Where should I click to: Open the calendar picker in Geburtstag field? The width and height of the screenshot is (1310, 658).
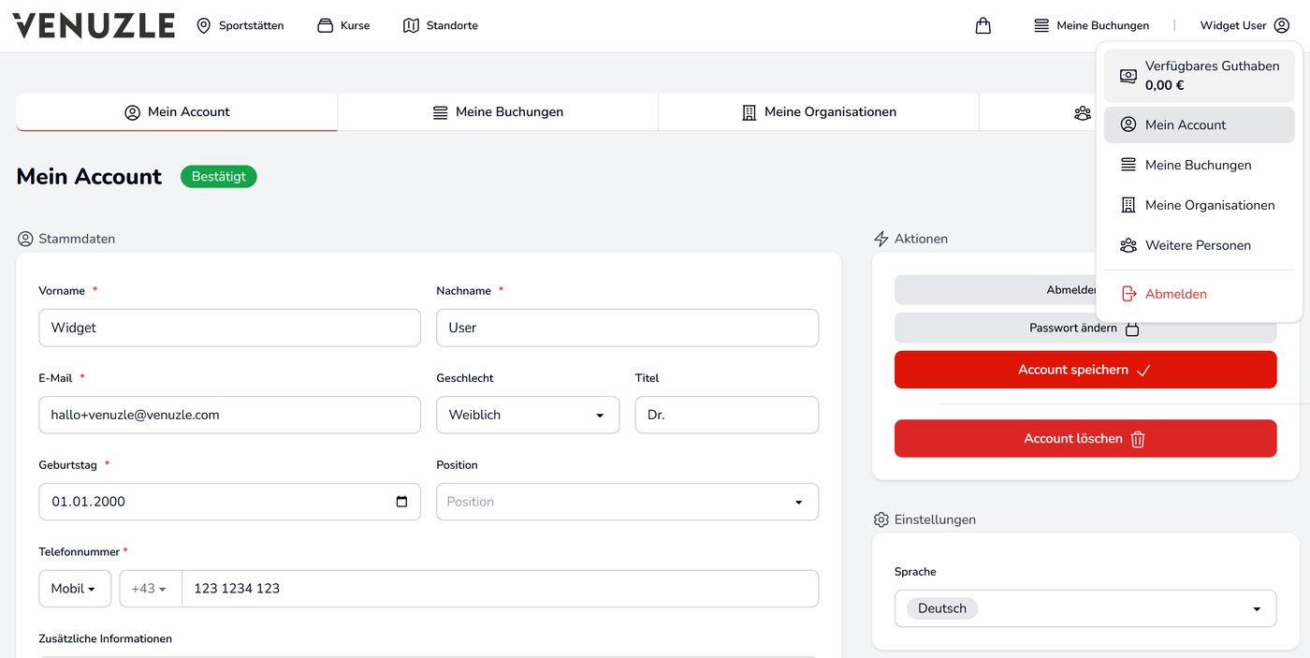[401, 502]
